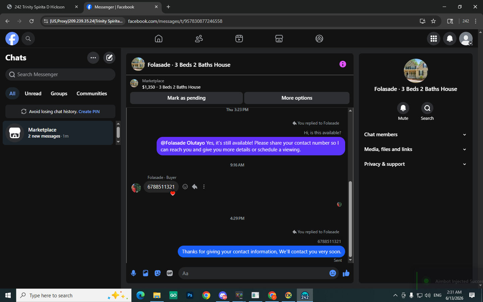Screen dimensions: 483x302
Task: Open the Groups circle icon in navigation
Action: (319, 39)
